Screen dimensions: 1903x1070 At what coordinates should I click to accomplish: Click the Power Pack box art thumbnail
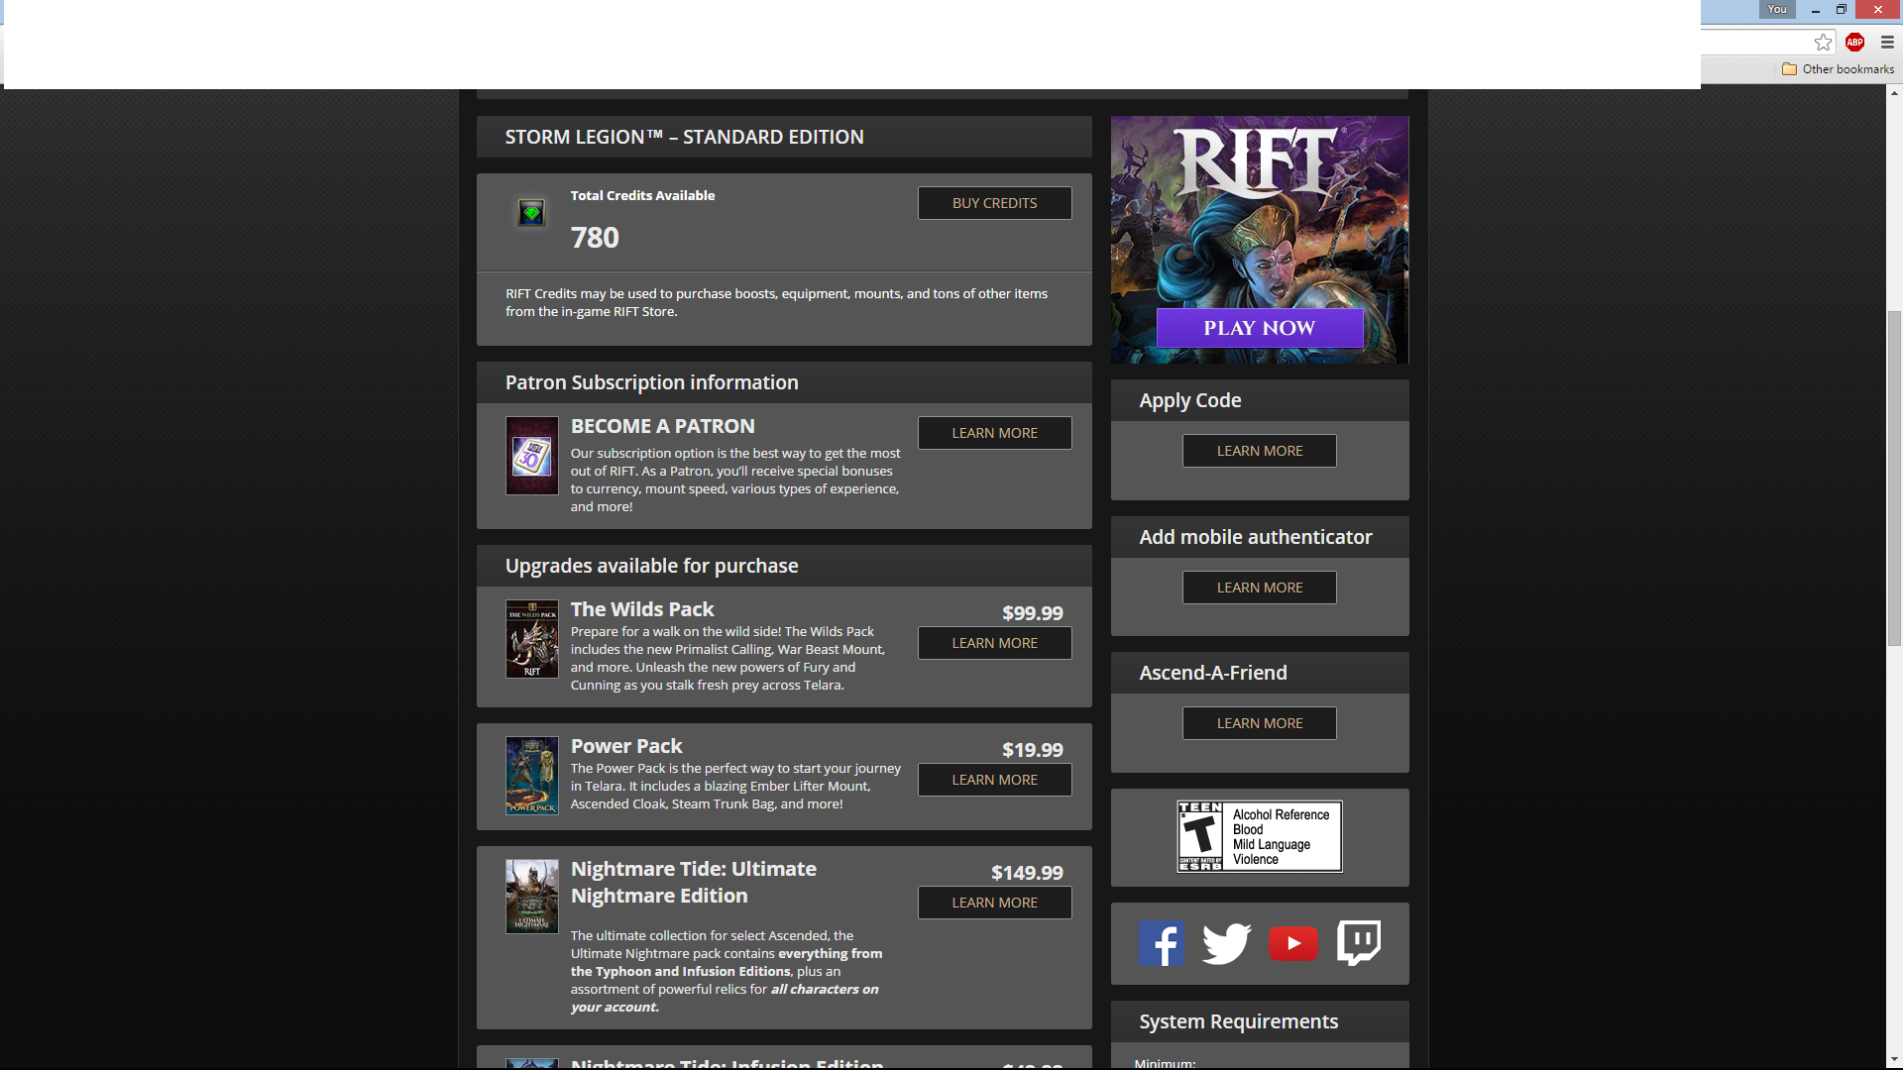coord(532,776)
